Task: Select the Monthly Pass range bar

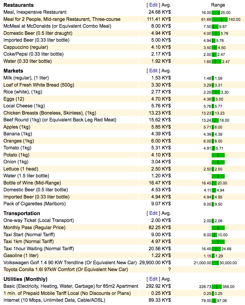Action: click(218, 228)
